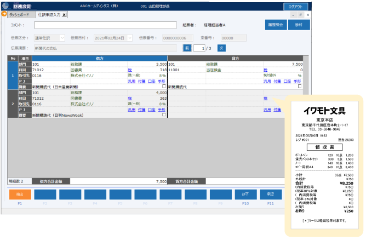Click the orange arrow icon beside ダッシュボード tab
This screenshot has width=366, height=240.
click(x=4, y=14)
